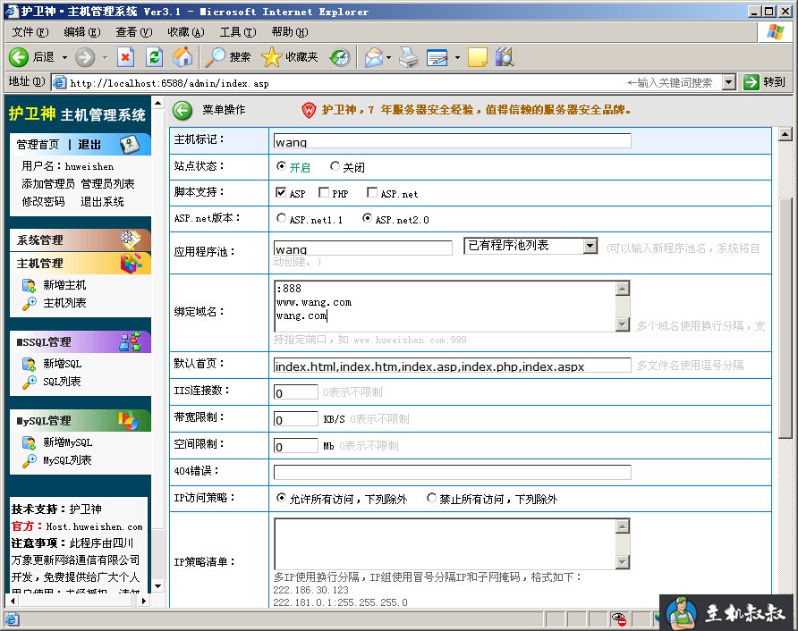Image resolution: width=798 pixels, height=631 pixels.
Task: Open the 帮助(H) menu
Action: point(290,32)
